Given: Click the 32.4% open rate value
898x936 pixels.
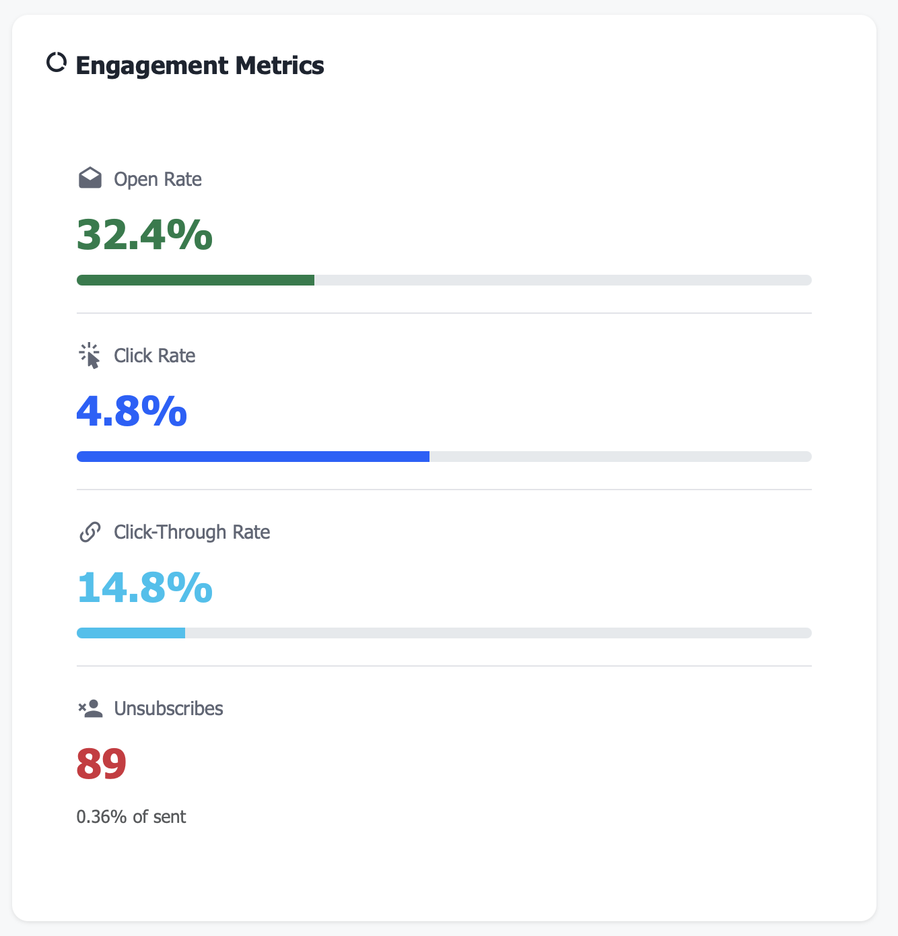Looking at the screenshot, I should click(144, 237).
